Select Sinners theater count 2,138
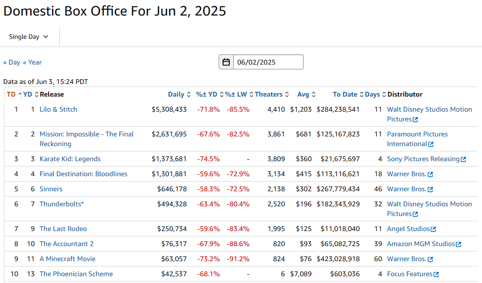 (276, 189)
